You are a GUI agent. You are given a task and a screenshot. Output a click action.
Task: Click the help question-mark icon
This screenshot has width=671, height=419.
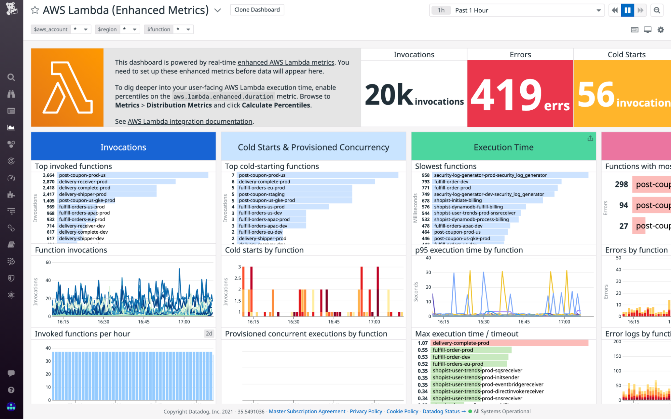tap(11, 390)
